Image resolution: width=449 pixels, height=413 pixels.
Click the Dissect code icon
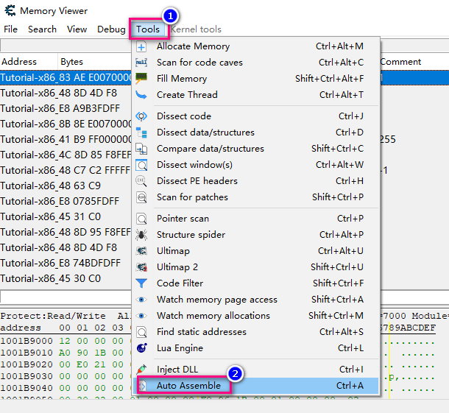[x=141, y=116]
